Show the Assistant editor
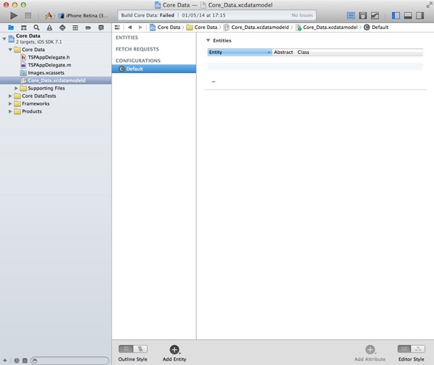Image resolution: width=434 pixels, height=365 pixels. pyautogui.click(x=363, y=15)
